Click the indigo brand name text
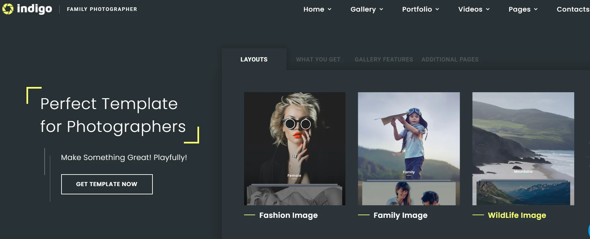Screen dimensions: 590x239 [x=34, y=9]
